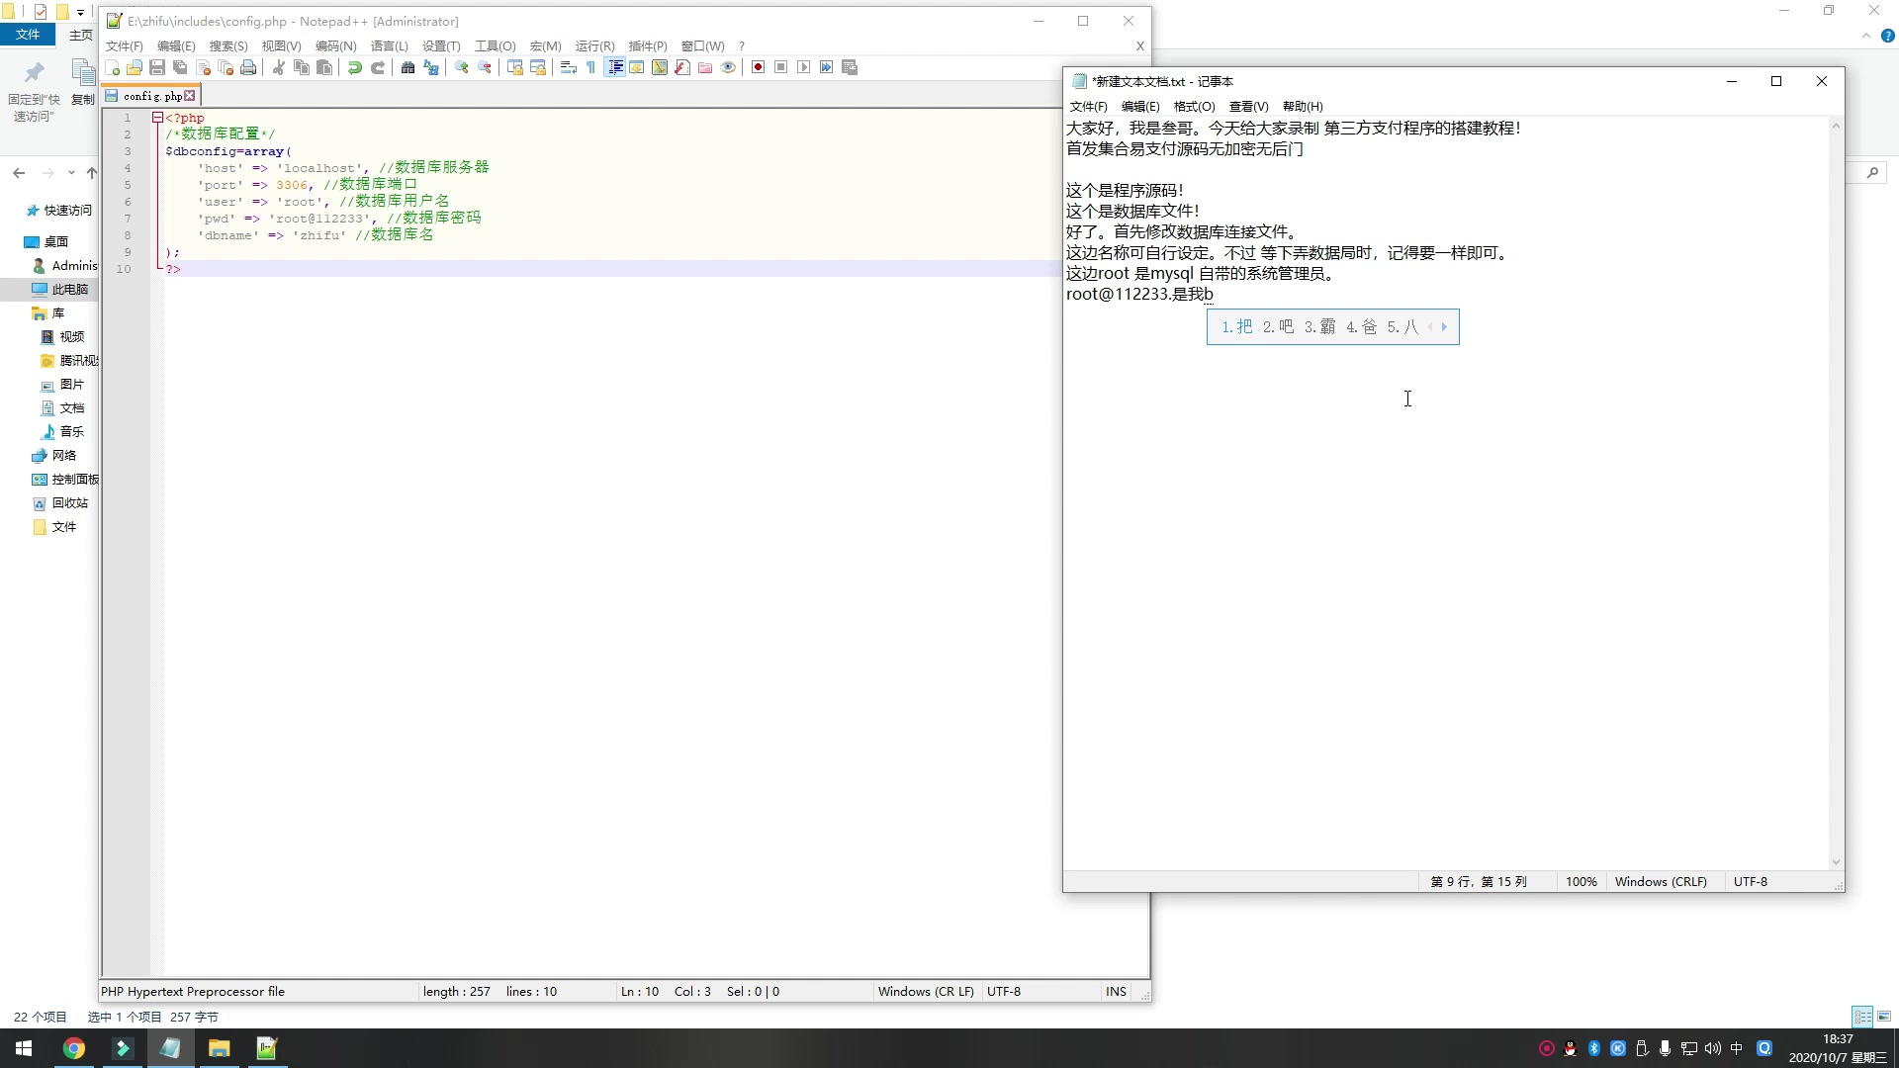The height and width of the screenshot is (1068, 1899).
Task: Click the New file icon in Notepad++
Action: [113, 67]
